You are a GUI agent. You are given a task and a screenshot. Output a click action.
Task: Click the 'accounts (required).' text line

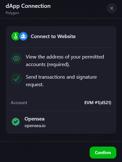[48, 64]
